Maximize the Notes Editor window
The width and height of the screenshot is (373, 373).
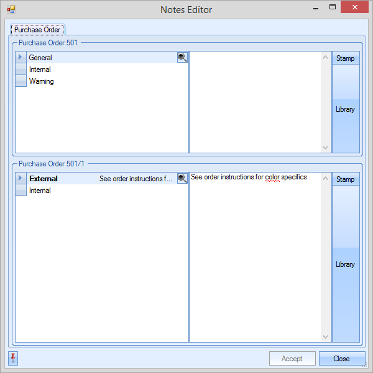[x=333, y=7]
